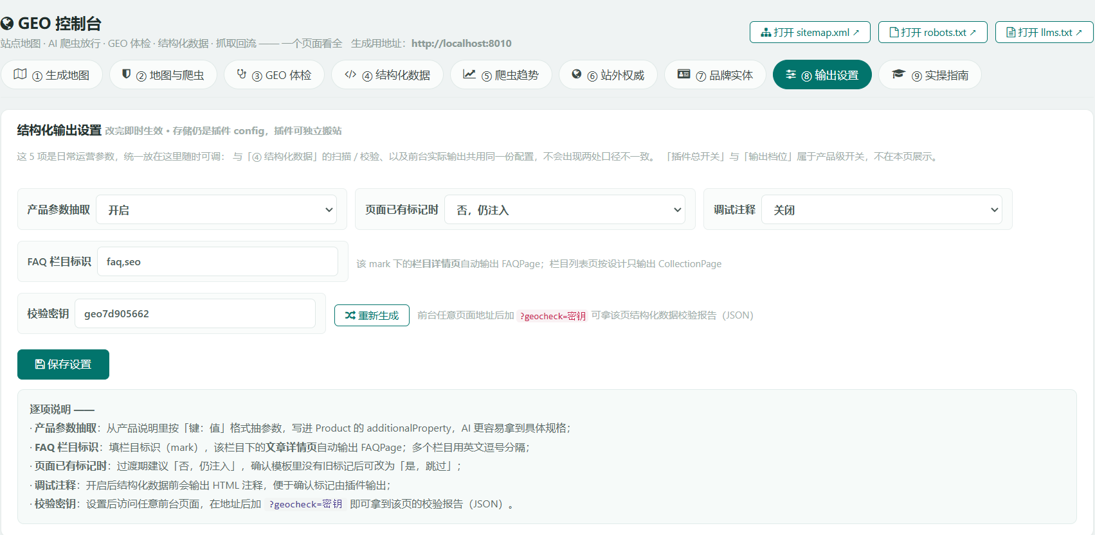Click the sitemap icon in 打开 sitemap.xml button
The width and height of the screenshot is (1095, 535).
766,32
